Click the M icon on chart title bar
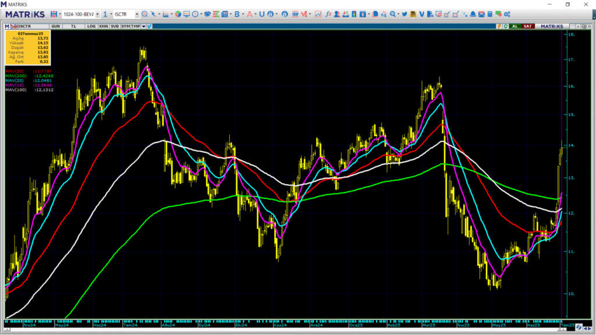Viewport: 596px width, 335px height. pos(7,26)
